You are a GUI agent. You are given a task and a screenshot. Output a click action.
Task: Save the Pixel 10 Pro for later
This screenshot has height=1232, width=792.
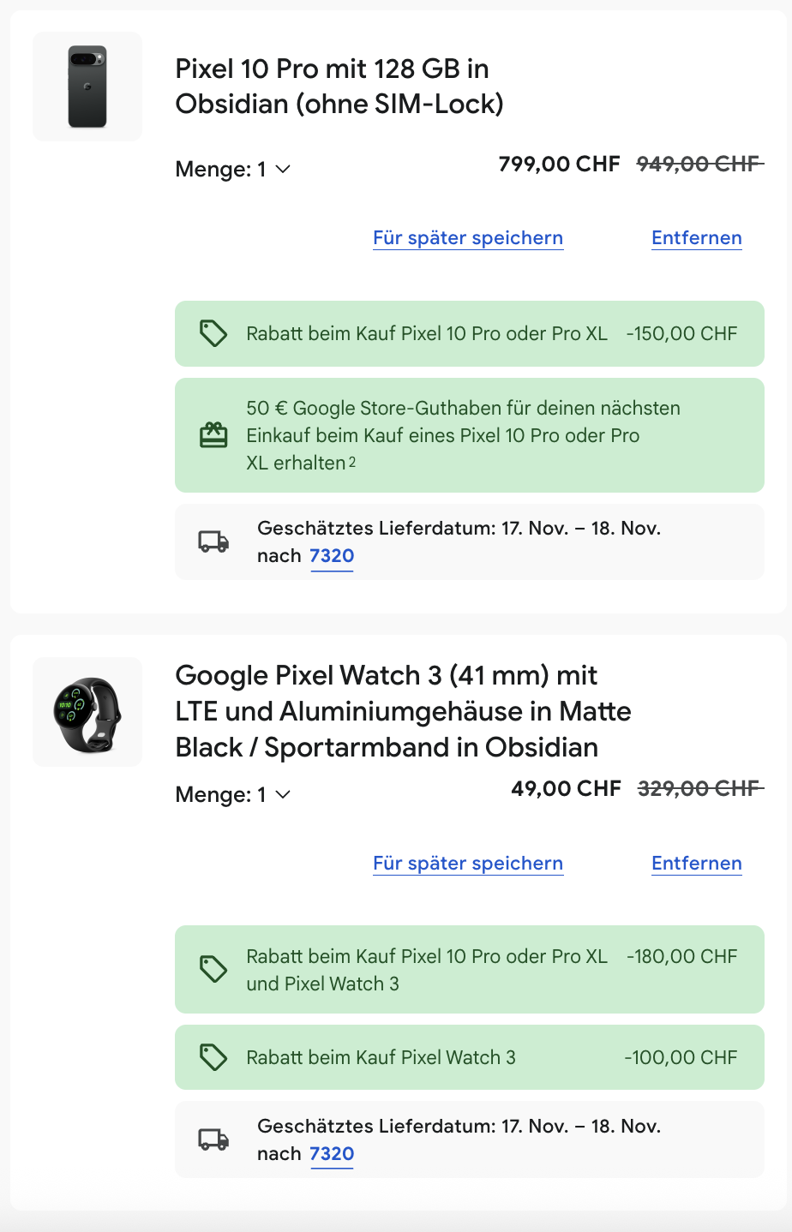coord(468,238)
